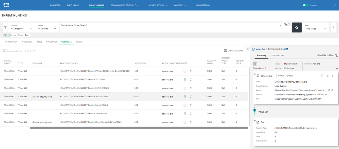Click the panel collapse arrow icon
The height and width of the screenshot is (149, 339).
(x=248, y=49)
